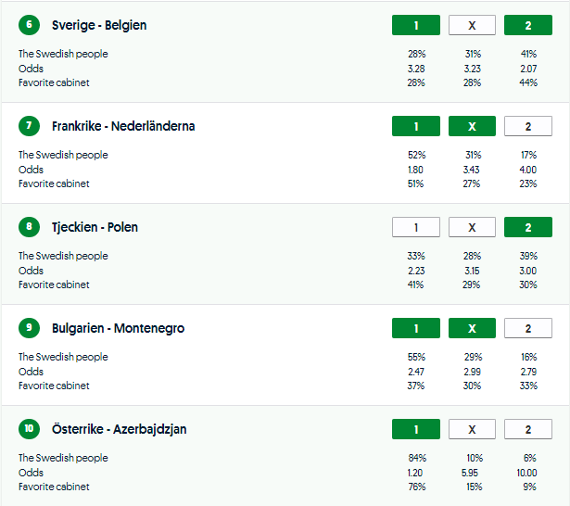Select 1 for Tjeckien - Polen
570x506 pixels.
coord(416,227)
